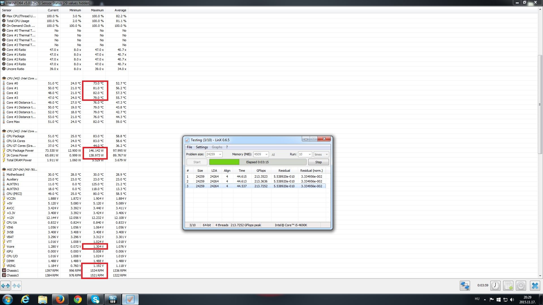This screenshot has width=543, height=305.
Task: Click the Show desktop strip
Action: pyautogui.click(x=541, y=300)
